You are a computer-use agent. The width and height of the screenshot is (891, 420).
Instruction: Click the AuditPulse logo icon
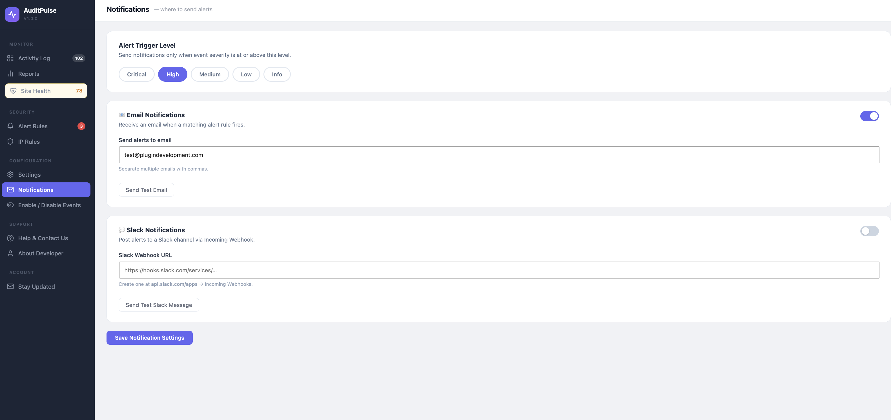pos(12,14)
